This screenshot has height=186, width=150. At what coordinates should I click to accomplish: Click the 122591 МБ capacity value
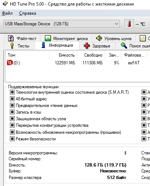(x=65, y=63)
